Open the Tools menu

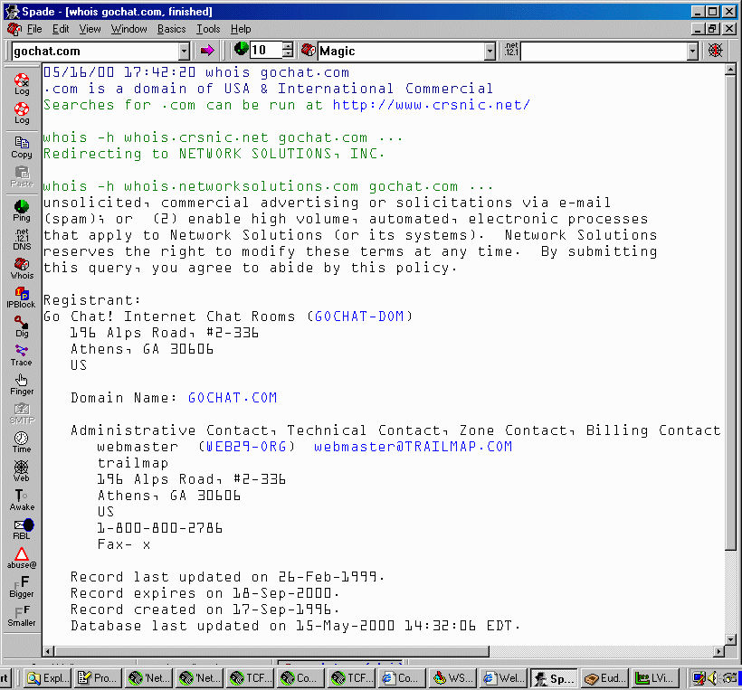pos(208,29)
